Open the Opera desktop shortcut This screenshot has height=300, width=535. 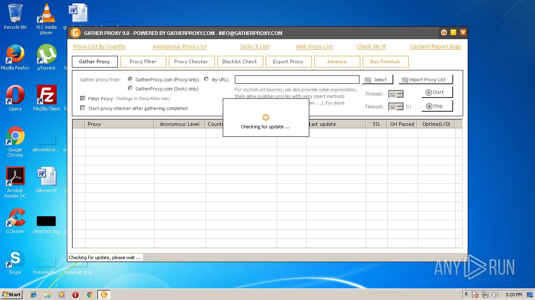[x=15, y=98]
